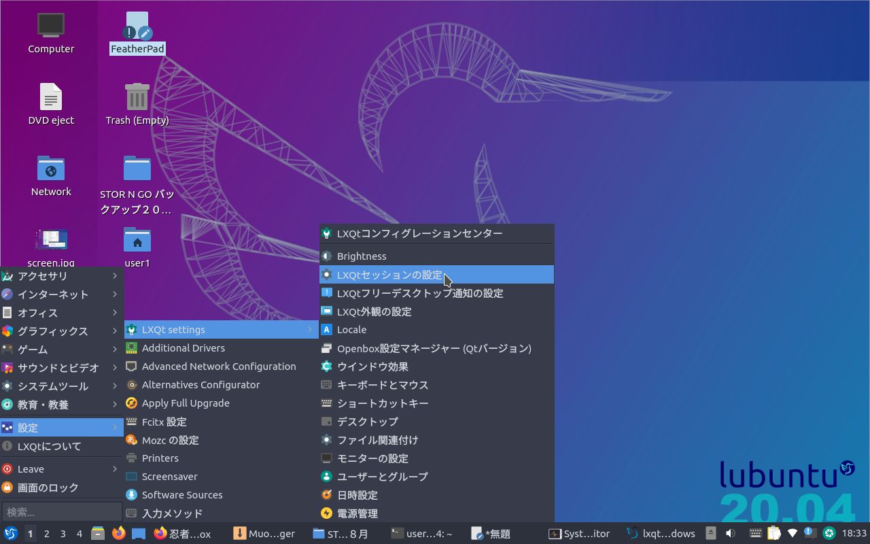The width and height of the screenshot is (870, 544).
Task: Switch to workspace 2 in pager
Action: tap(46, 534)
